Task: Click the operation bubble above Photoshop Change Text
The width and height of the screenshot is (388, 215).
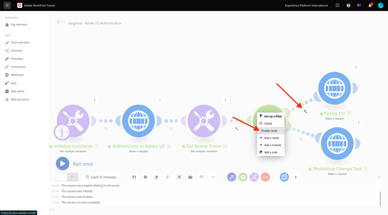Action: click(x=359, y=123)
